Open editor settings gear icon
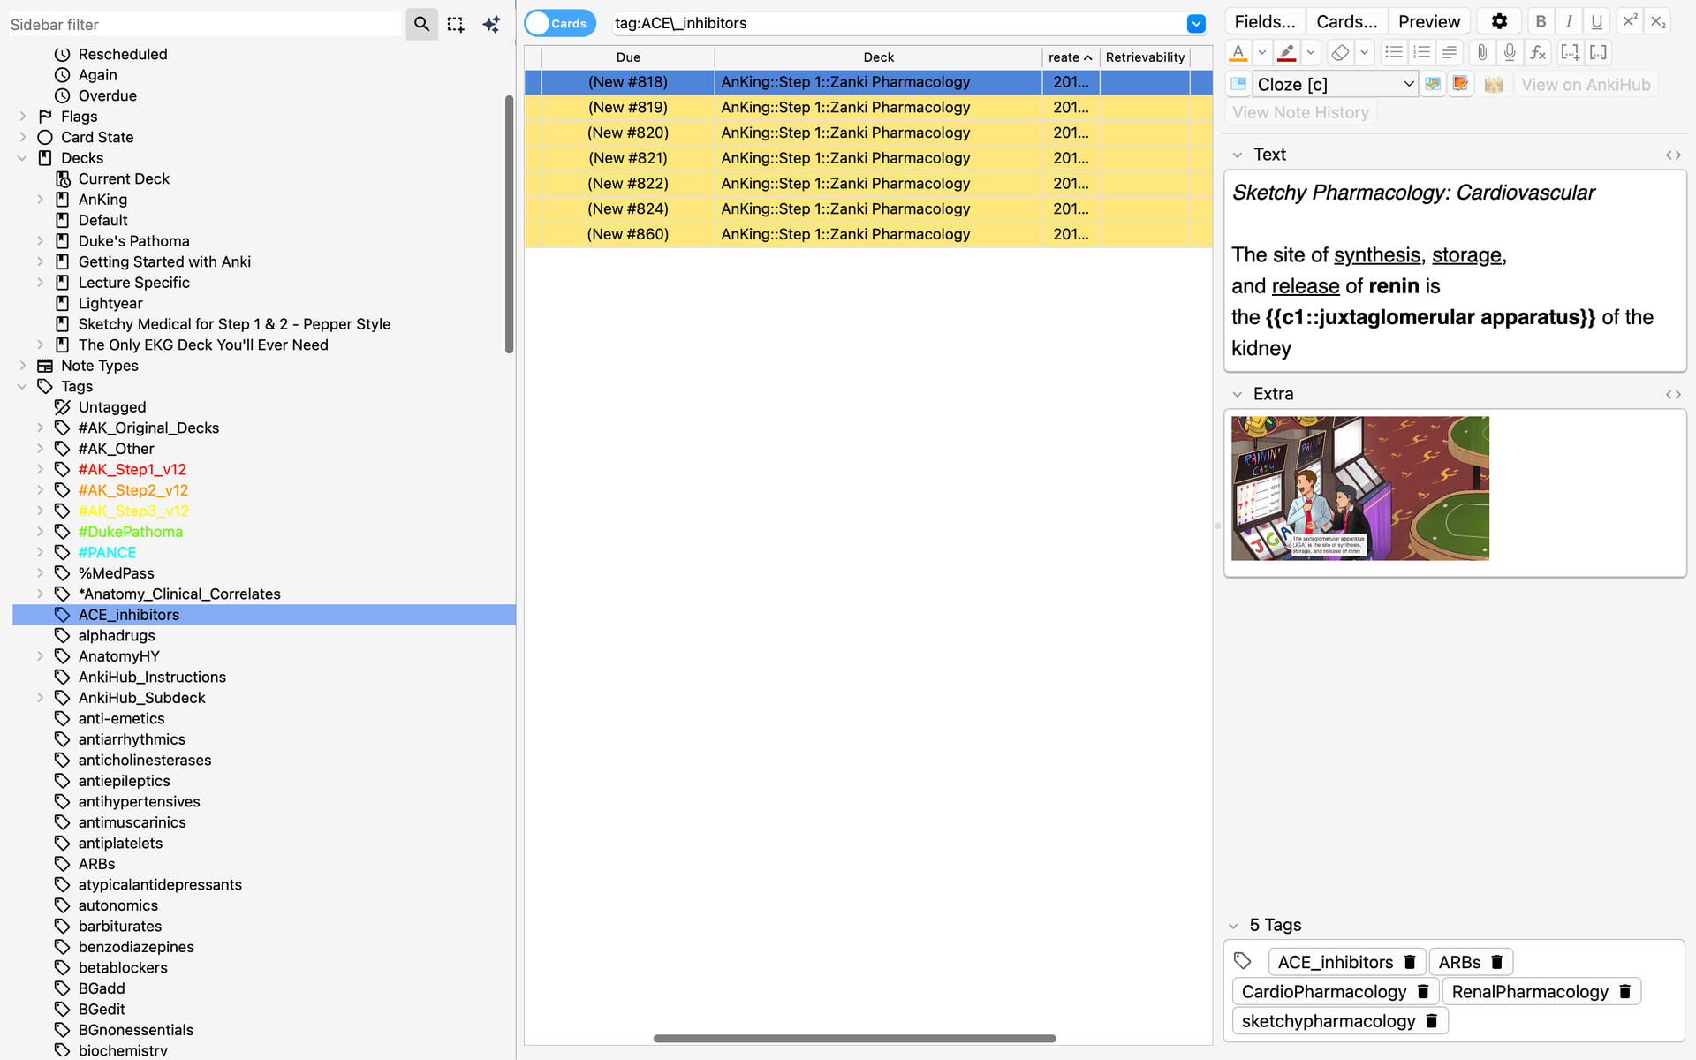Viewport: 1696px width, 1060px height. tap(1499, 21)
